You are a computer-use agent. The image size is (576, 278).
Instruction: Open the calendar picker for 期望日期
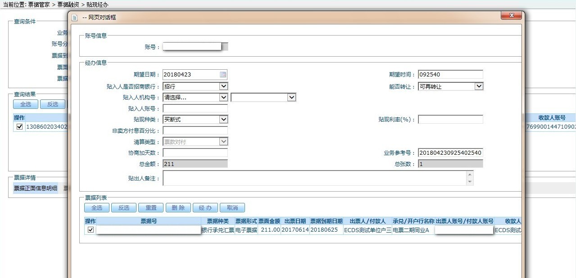point(223,75)
